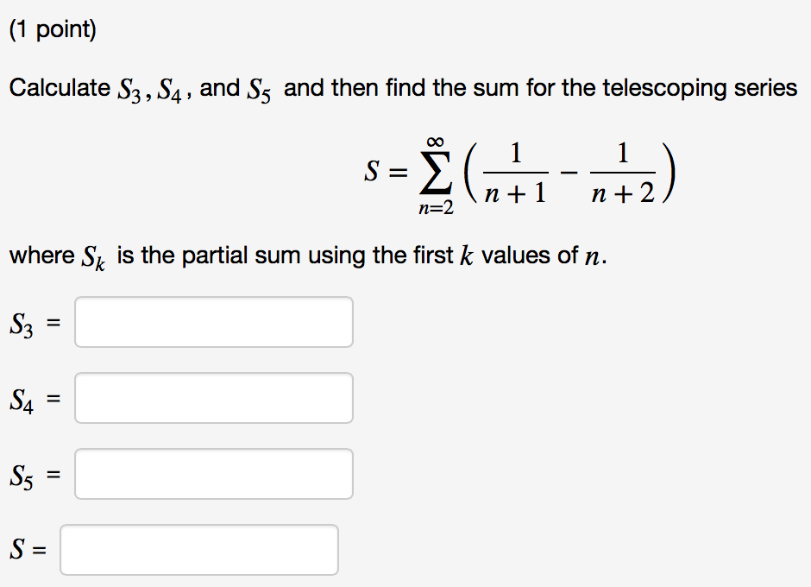Click the "n=2" lower summation limit
Screen dimensions: 811x587
pos(435,209)
